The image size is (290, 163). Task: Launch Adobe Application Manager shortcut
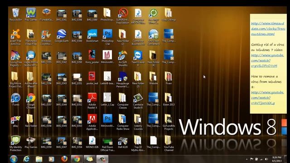coord(92,122)
